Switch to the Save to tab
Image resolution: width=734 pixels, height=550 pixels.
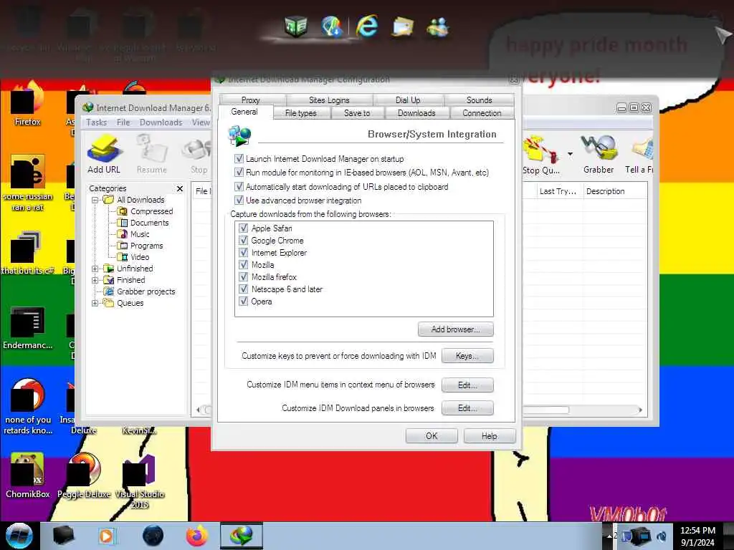(x=357, y=112)
